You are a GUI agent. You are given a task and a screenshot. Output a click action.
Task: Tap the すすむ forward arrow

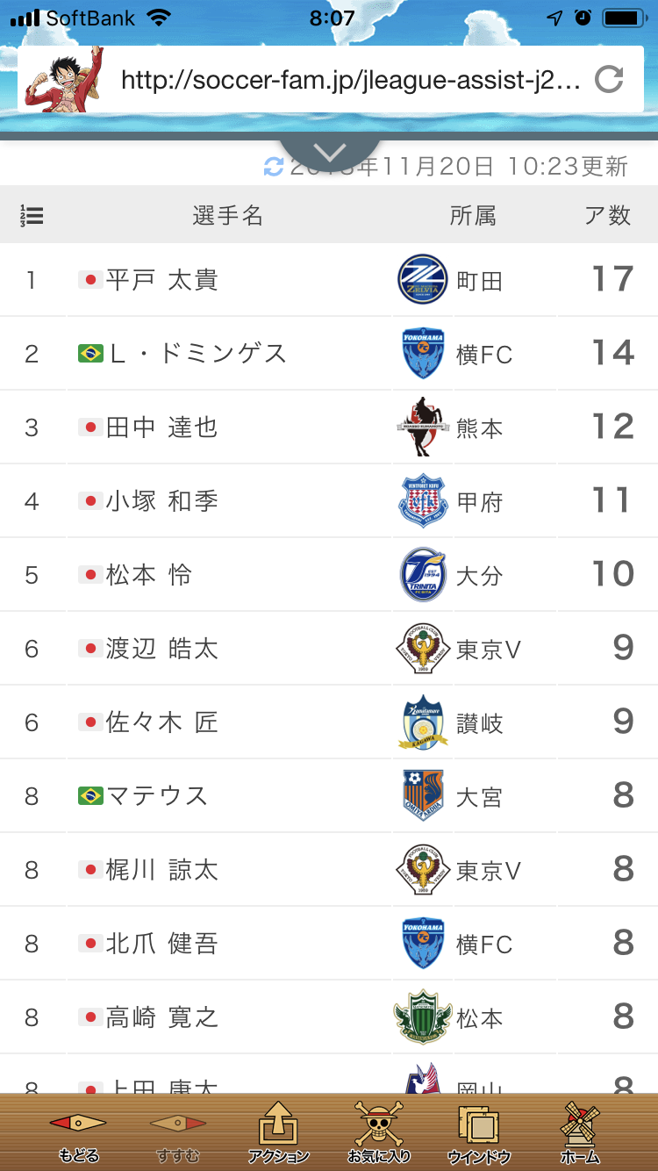click(178, 1132)
